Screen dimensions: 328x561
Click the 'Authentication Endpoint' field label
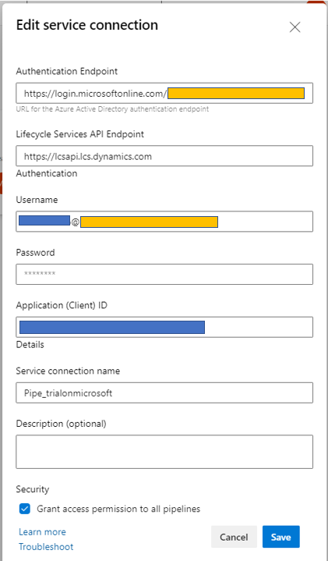tap(67, 71)
